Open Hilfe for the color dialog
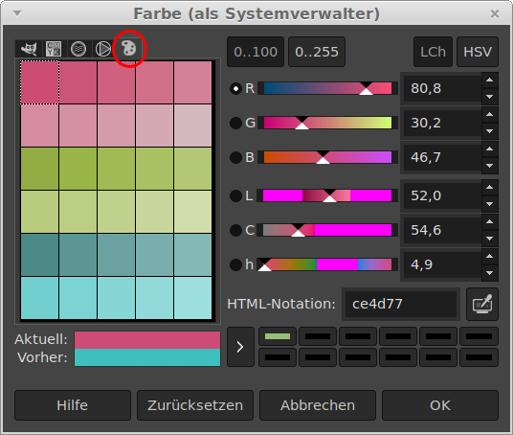 click(73, 405)
